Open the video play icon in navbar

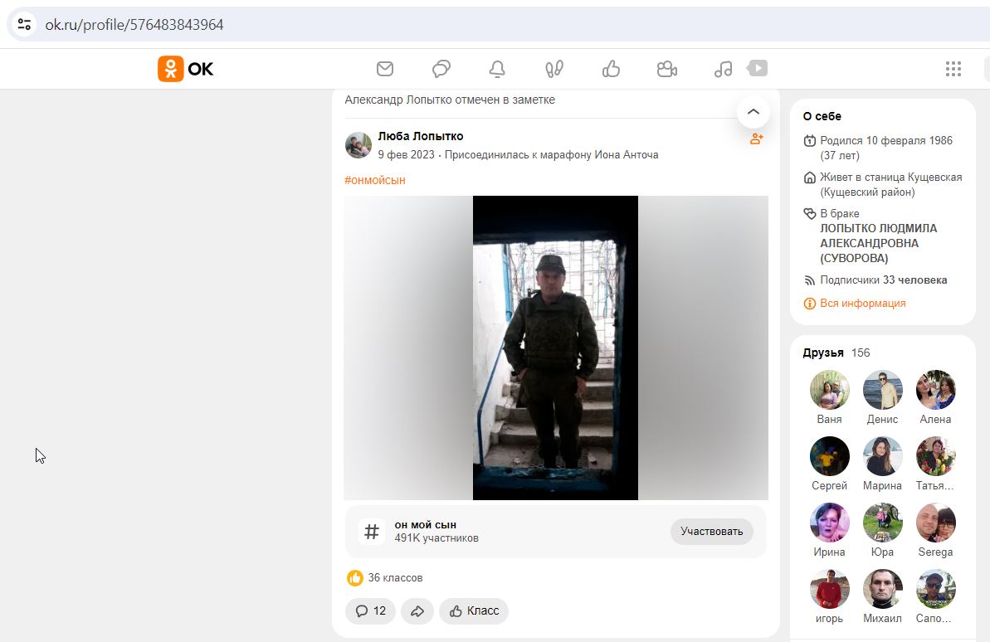(757, 67)
